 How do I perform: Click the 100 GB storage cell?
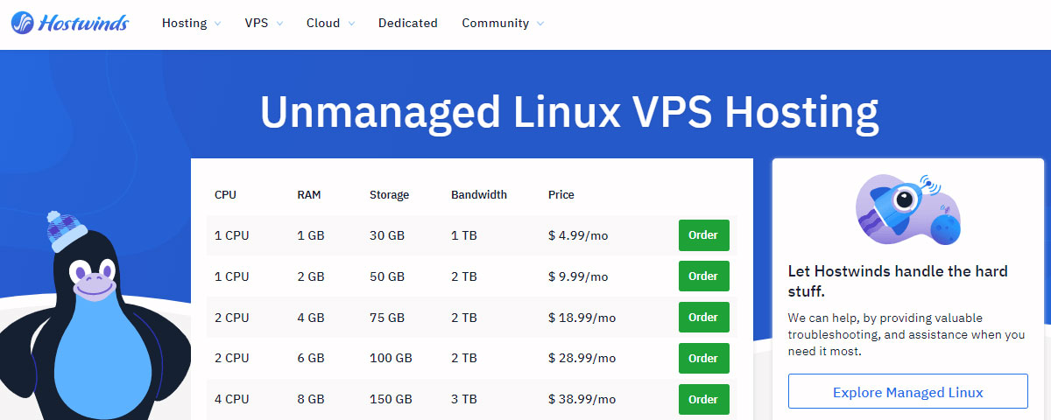(x=391, y=359)
